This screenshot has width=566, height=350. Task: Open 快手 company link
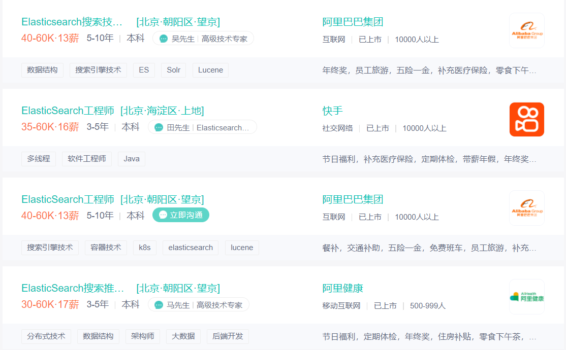332,111
